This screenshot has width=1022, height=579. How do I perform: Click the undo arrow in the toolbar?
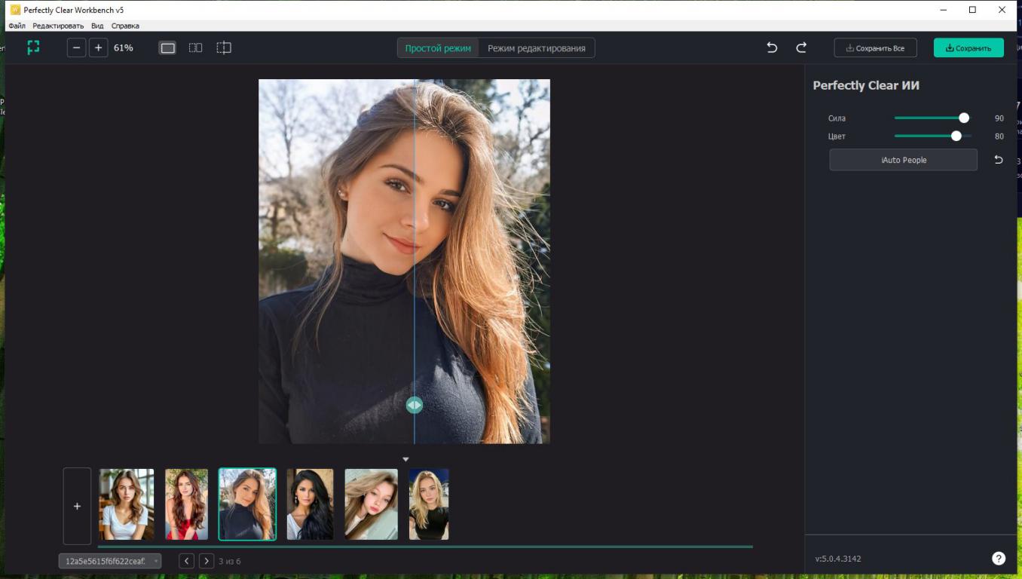point(772,47)
